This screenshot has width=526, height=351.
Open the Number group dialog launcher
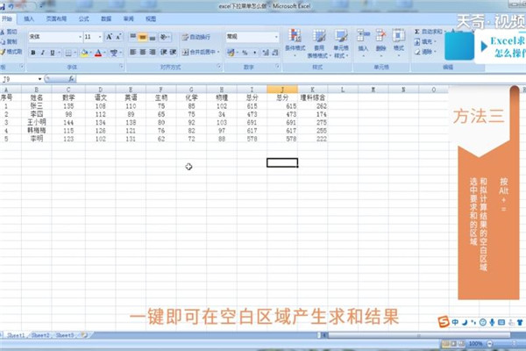click(277, 67)
